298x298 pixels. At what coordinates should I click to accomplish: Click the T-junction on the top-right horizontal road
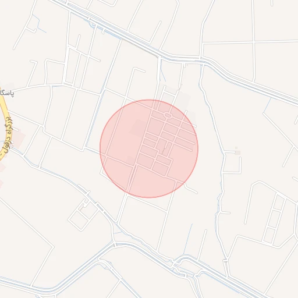253,41
